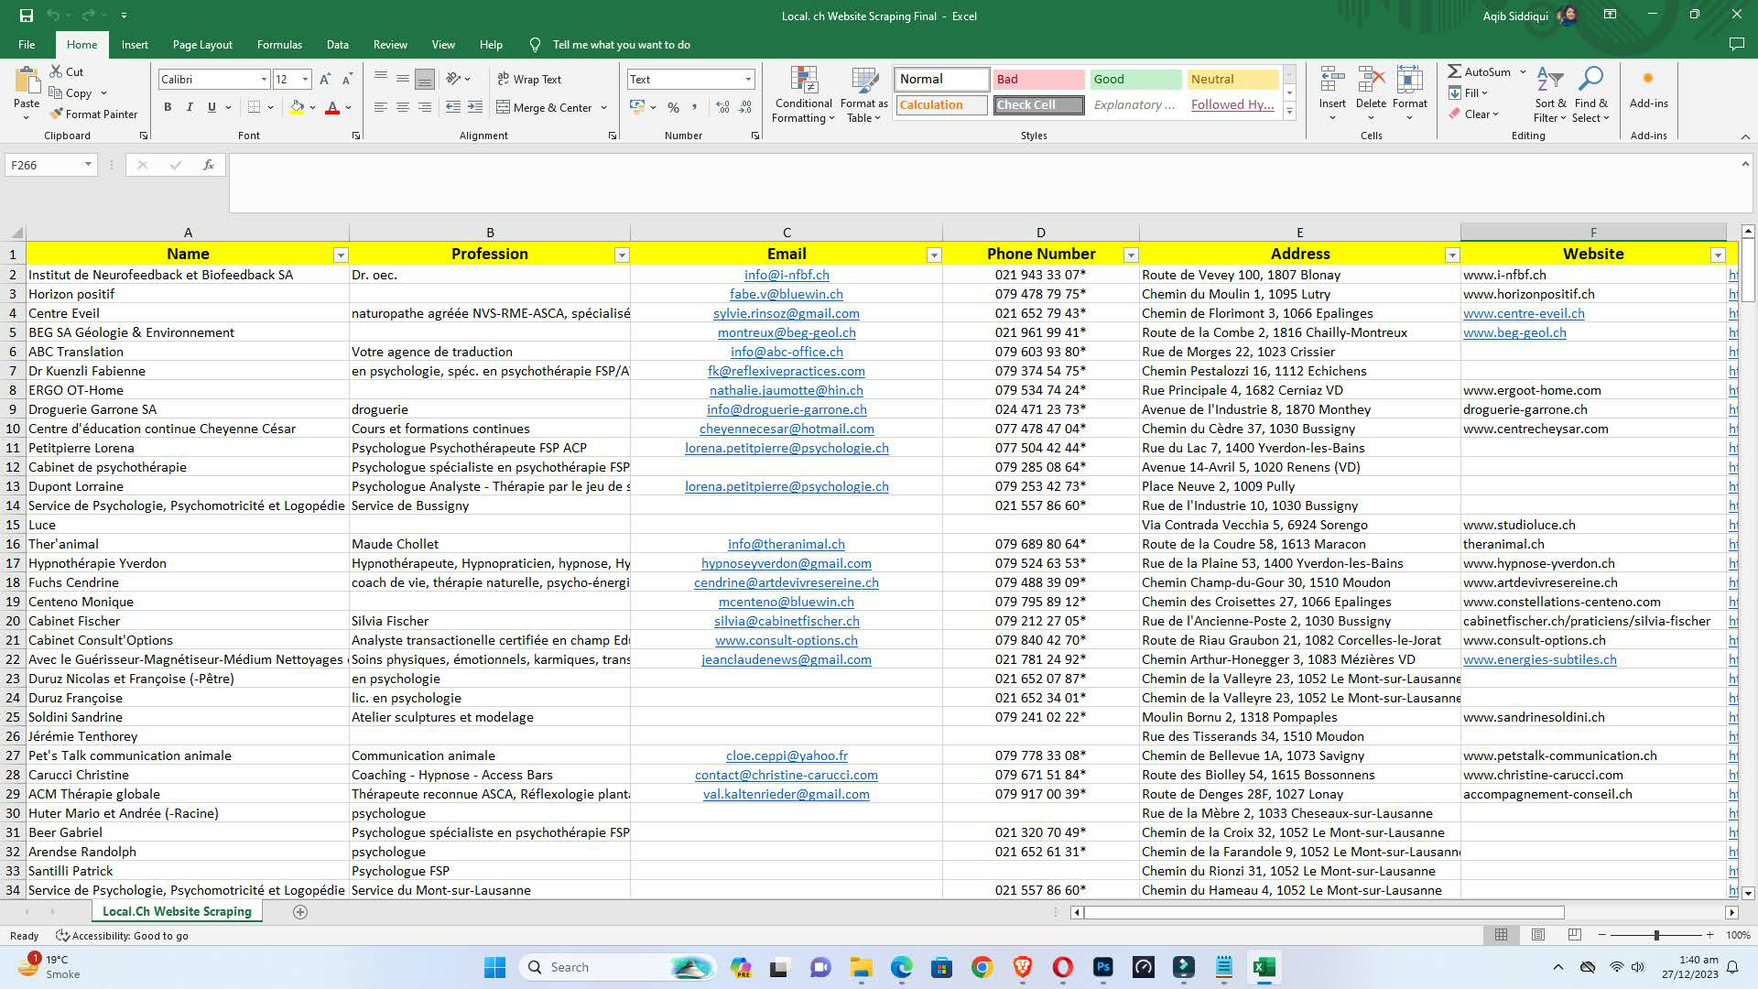Follow the info@i-nfbf.ch email link
This screenshot has width=1758, height=989.
tap(786, 274)
